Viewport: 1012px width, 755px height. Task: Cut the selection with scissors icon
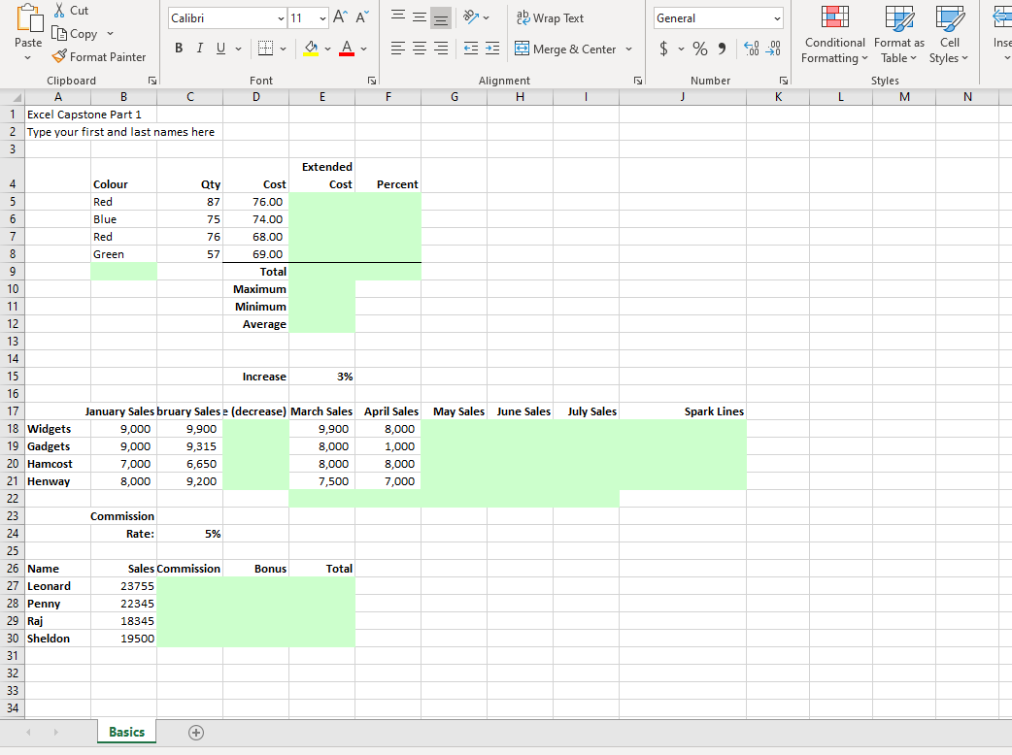point(59,11)
